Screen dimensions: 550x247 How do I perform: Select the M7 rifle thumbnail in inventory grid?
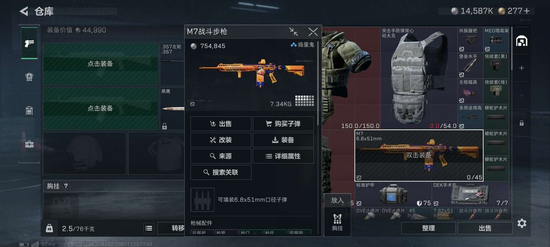(x=419, y=156)
